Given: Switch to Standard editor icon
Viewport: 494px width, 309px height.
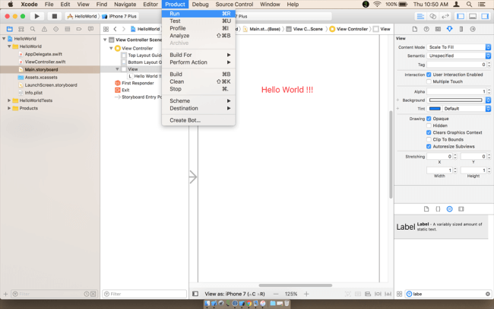Looking at the screenshot, I should (x=420, y=17).
